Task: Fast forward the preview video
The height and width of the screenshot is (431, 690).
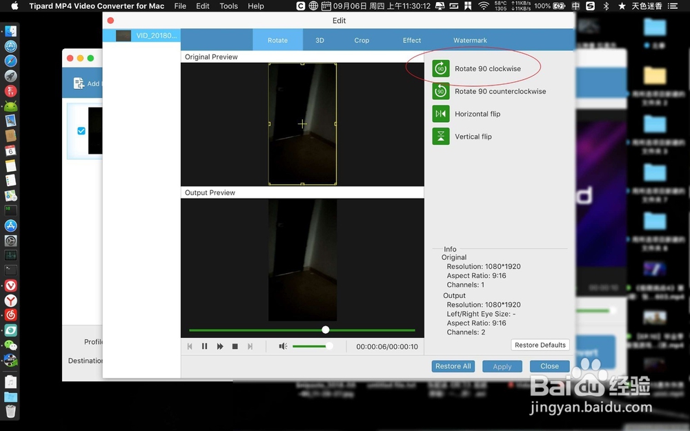Action: coord(220,347)
